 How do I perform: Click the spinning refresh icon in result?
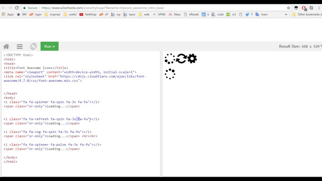(x=181, y=59)
